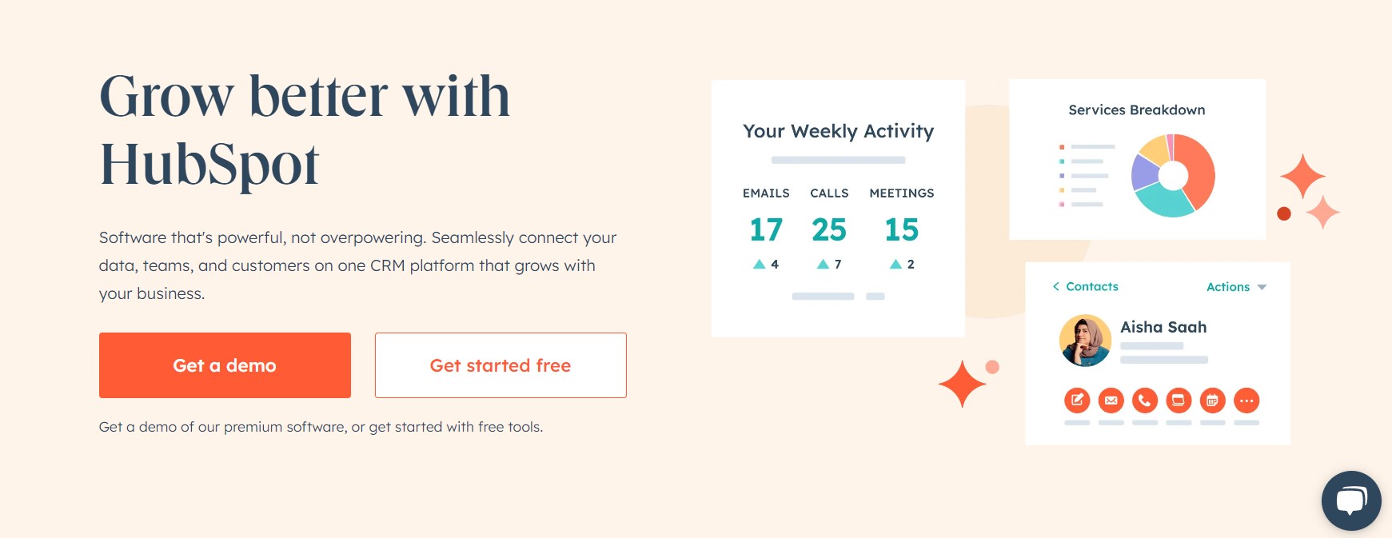Open the calendar scheduling icon
Screen dimensions: 1392x538
click(x=1212, y=401)
